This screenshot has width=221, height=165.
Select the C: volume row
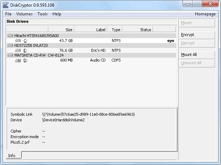click(x=91, y=41)
